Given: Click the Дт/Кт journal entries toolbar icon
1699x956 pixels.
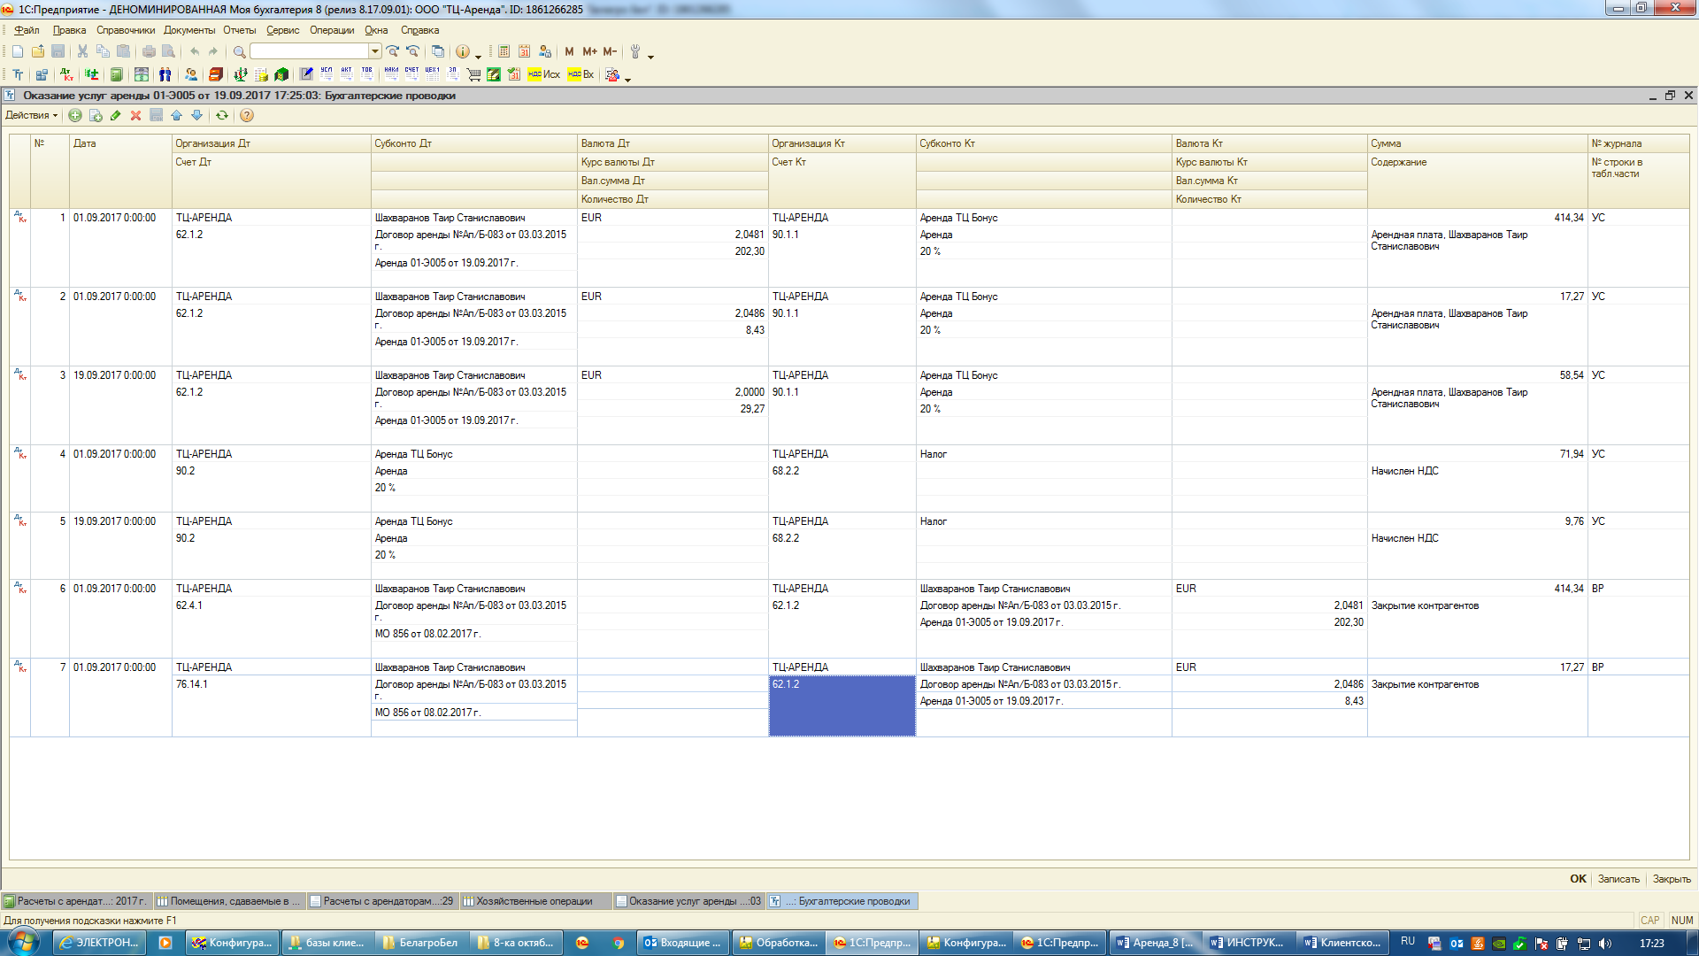Looking at the screenshot, I should click(67, 74).
